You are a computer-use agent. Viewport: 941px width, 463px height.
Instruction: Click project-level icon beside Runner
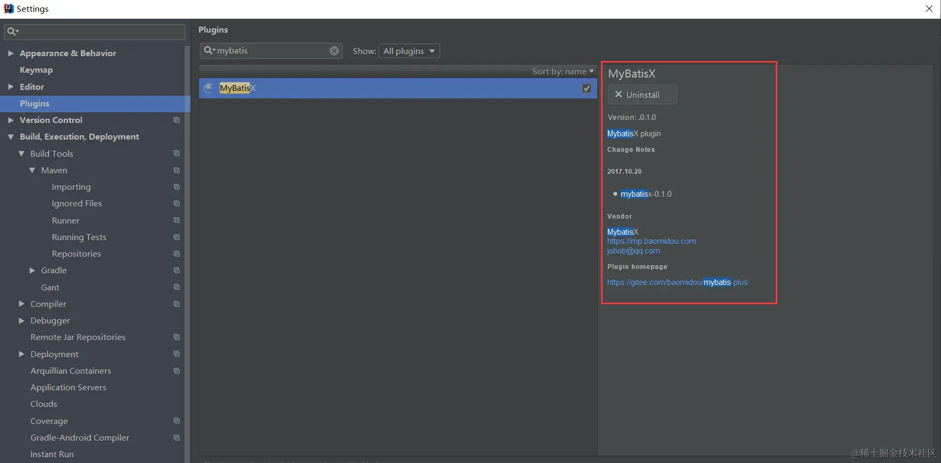(x=177, y=220)
